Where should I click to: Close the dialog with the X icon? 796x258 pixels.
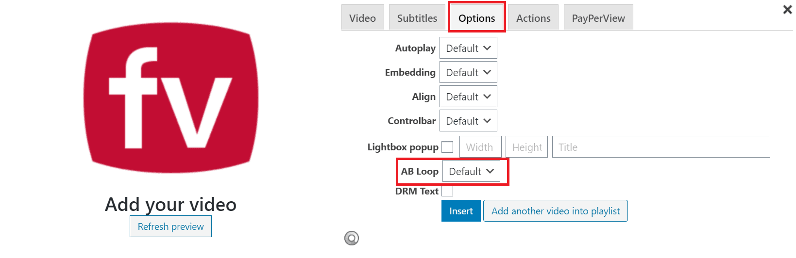tap(787, 9)
